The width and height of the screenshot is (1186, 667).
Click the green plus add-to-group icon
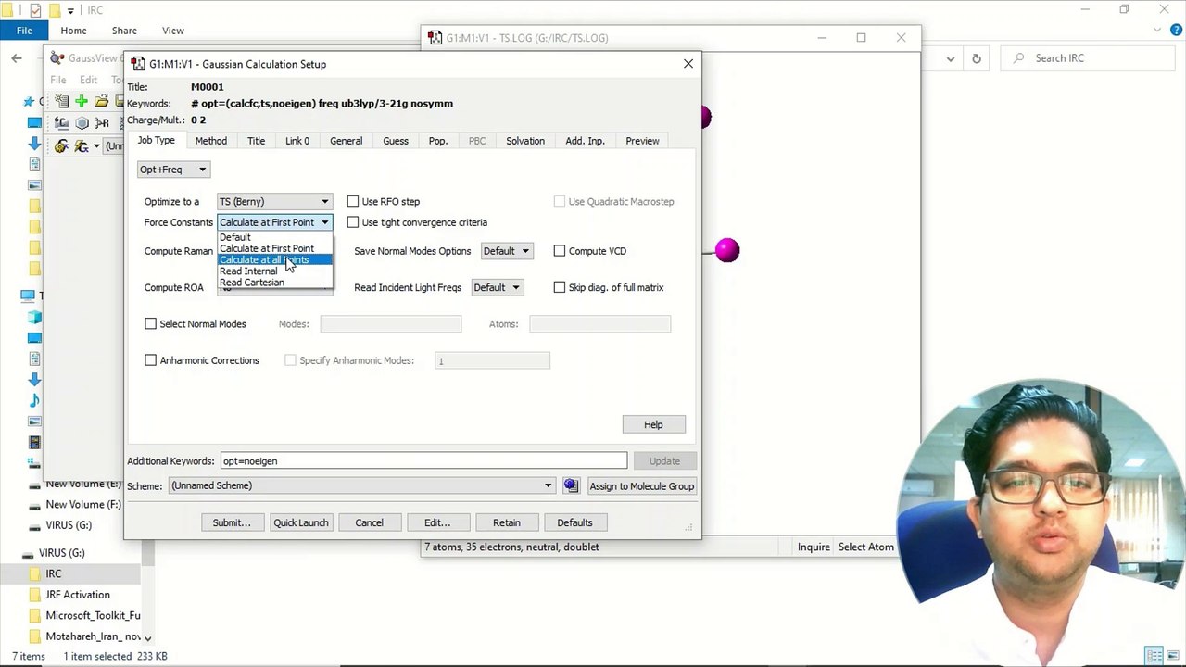[x=82, y=101]
